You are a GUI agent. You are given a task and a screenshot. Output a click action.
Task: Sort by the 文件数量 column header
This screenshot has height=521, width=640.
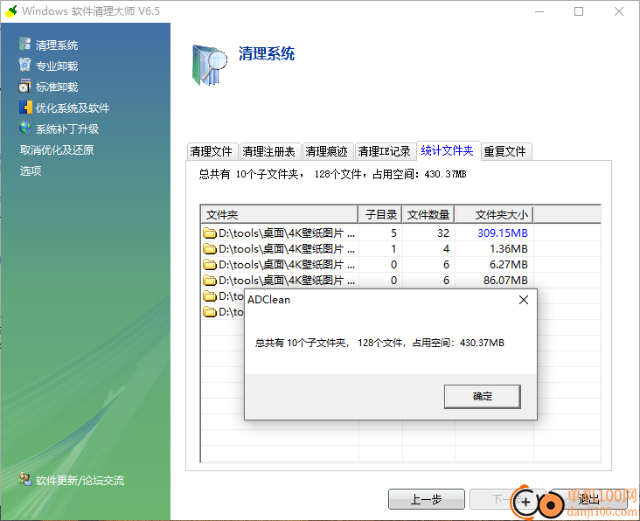428,214
